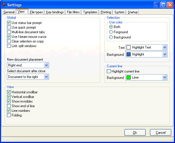This screenshot has height=143, width=175.
Task: Click the Lime green color swatch
Action: coord(129,77)
